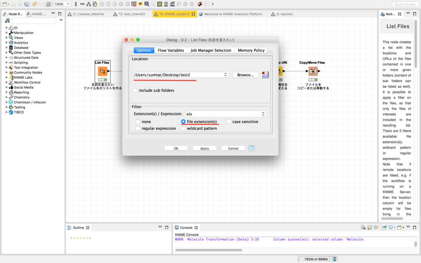Click the Save All toolbar icon
This screenshot has width=421, height=263.
tap(26, 4)
